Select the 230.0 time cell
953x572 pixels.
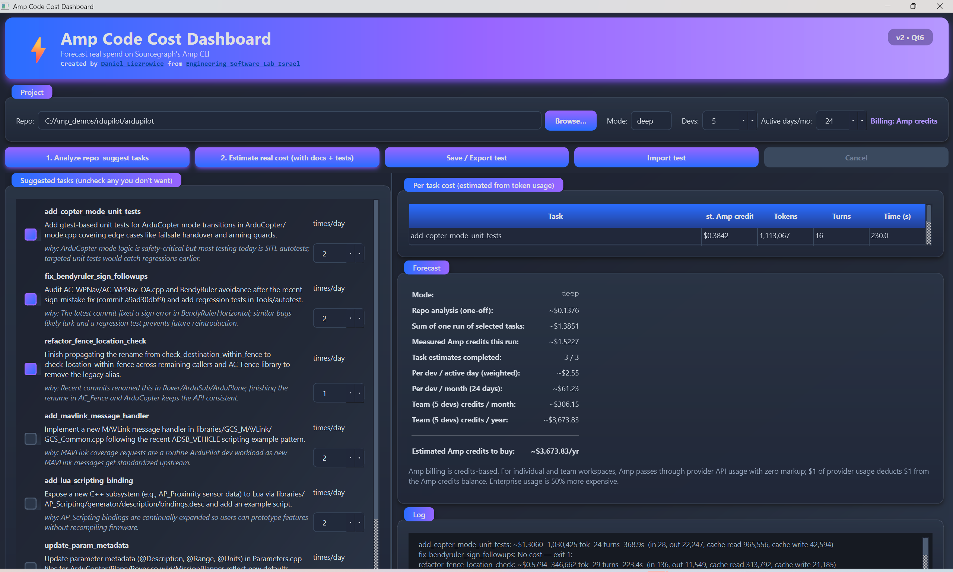897,236
